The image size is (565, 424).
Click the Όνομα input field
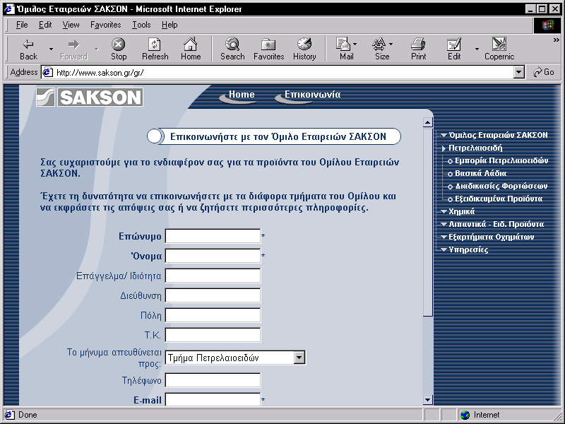(x=213, y=256)
